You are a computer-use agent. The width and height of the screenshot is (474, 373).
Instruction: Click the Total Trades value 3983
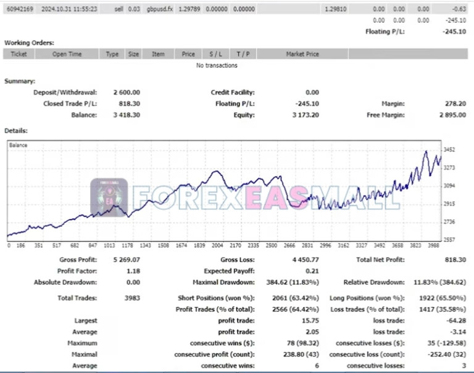click(132, 298)
